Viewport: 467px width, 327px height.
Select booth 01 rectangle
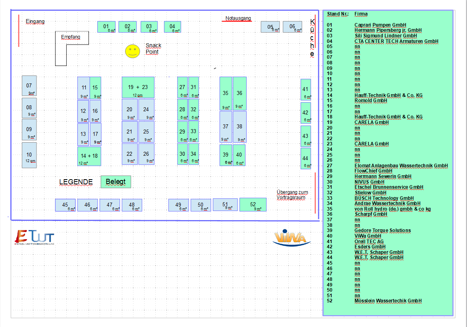pyautogui.click(x=106, y=27)
